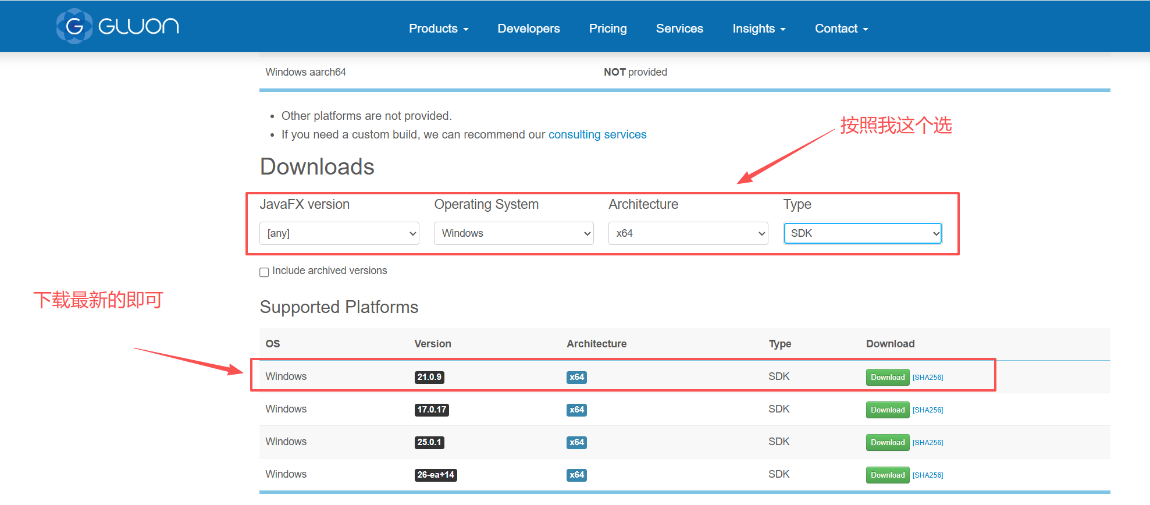Click the 17.0.17 version badge

pyautogui.click(x=432, y=410)
